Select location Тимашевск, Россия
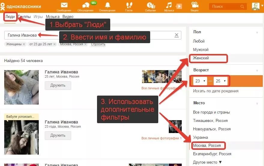This screenshot has width=264, height=166. coord(210,121)
